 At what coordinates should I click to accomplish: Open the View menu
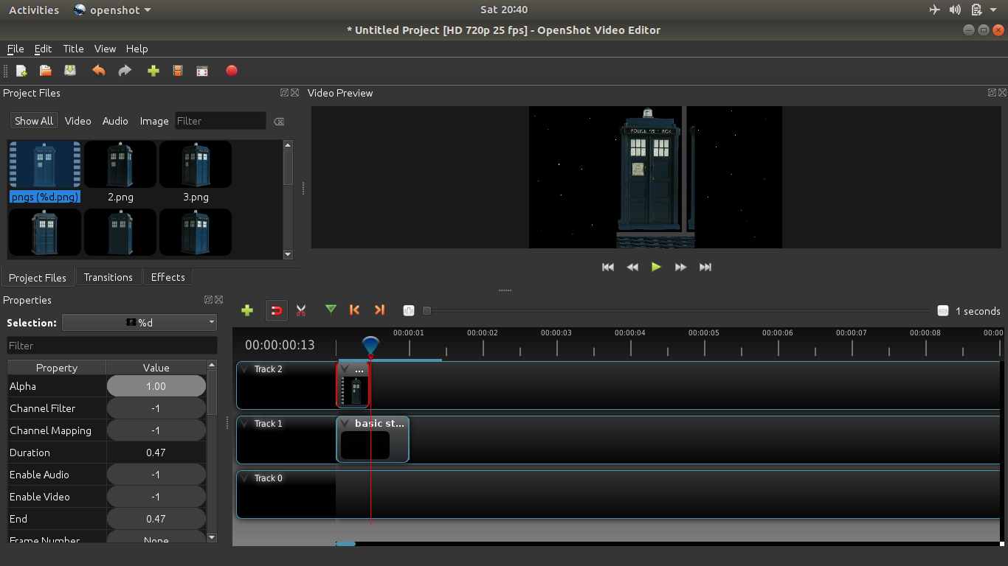pos(105,49)
